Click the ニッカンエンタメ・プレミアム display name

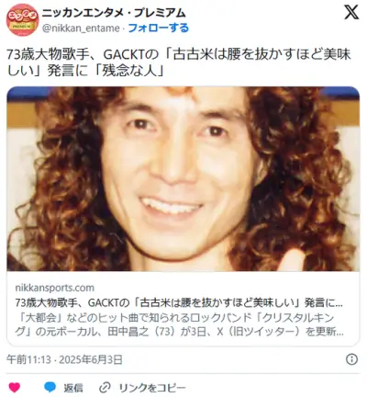[x=114, y=13]
